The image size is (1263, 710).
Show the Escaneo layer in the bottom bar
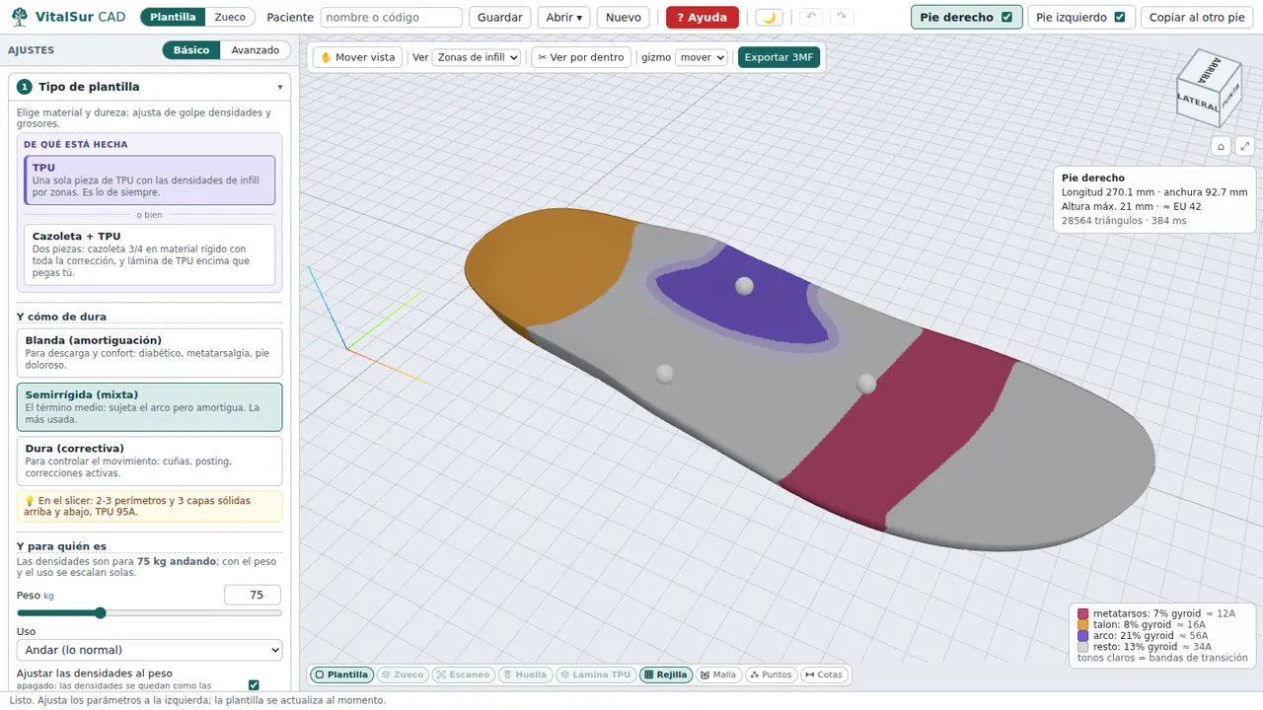coord(464,675)
